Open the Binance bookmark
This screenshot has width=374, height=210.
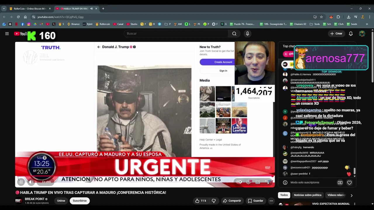pyautogui.click(x=73, y=24)
